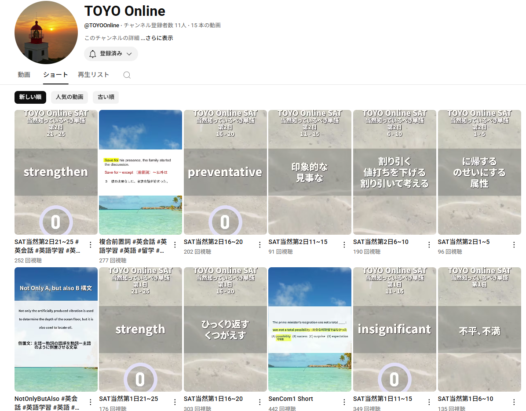Open the @TOYOOnline handle link
Screen dimensions: 526x411
102,25
